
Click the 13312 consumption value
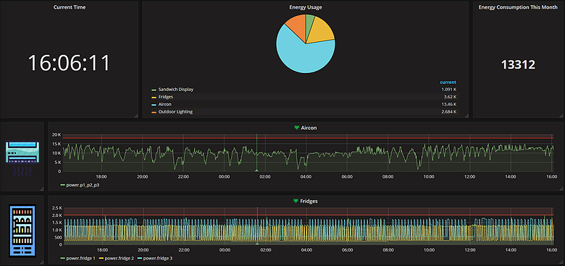point(518,65)
